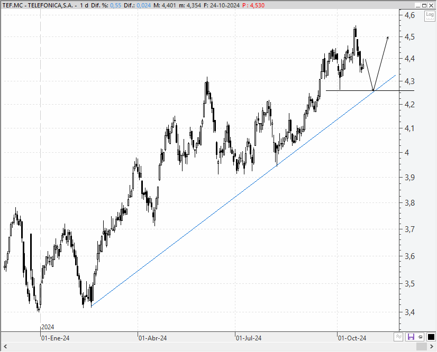
Task: Maximize the TEF.MC chart window
Action: click(x=424, y=6)
